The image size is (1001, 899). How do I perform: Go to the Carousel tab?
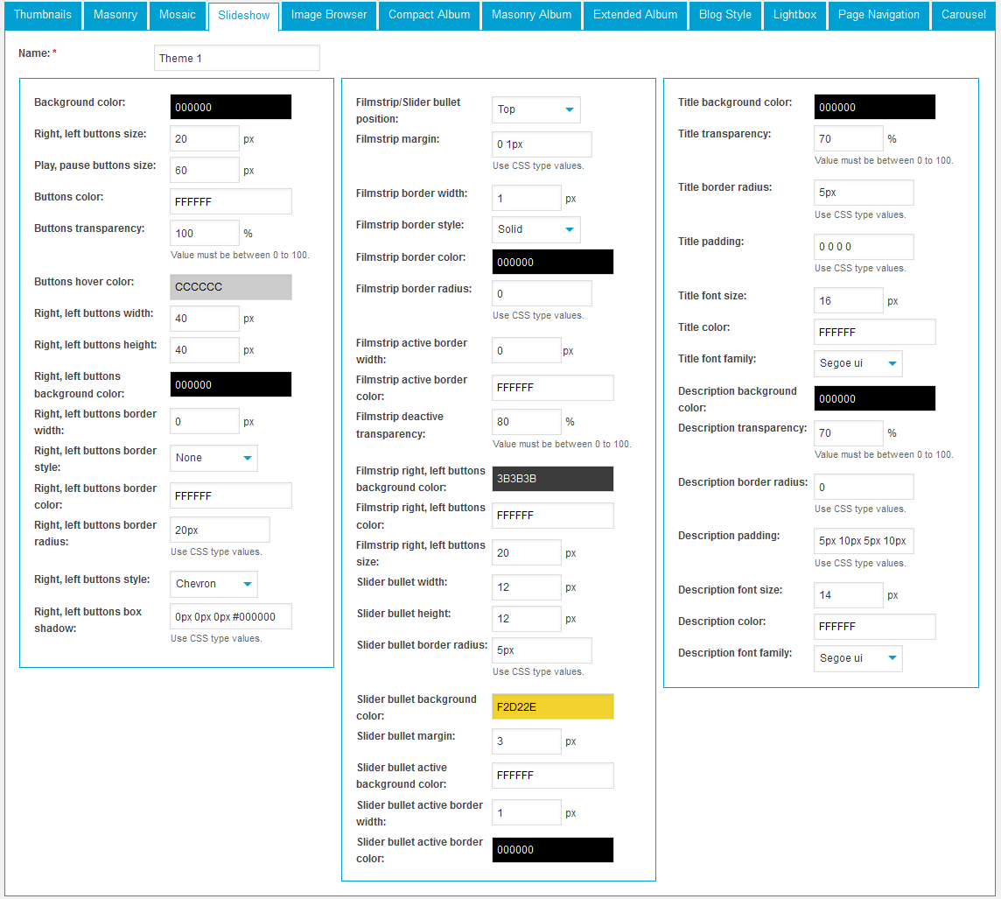coord(963,15)
